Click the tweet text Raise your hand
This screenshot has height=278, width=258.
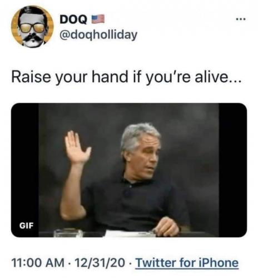(70, 77)
